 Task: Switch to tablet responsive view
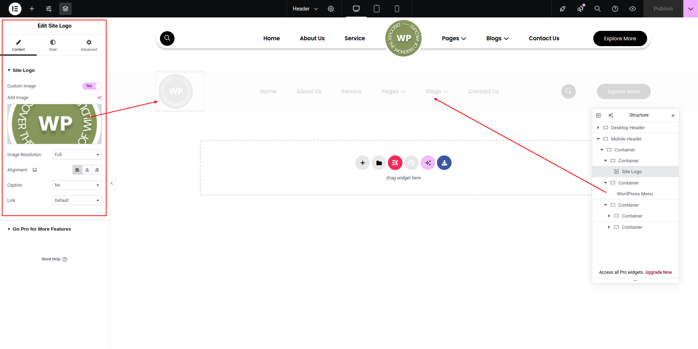pos(377,9)
